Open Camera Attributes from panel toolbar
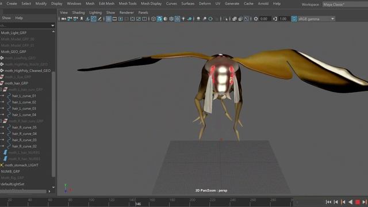 [x=75, y=19]
